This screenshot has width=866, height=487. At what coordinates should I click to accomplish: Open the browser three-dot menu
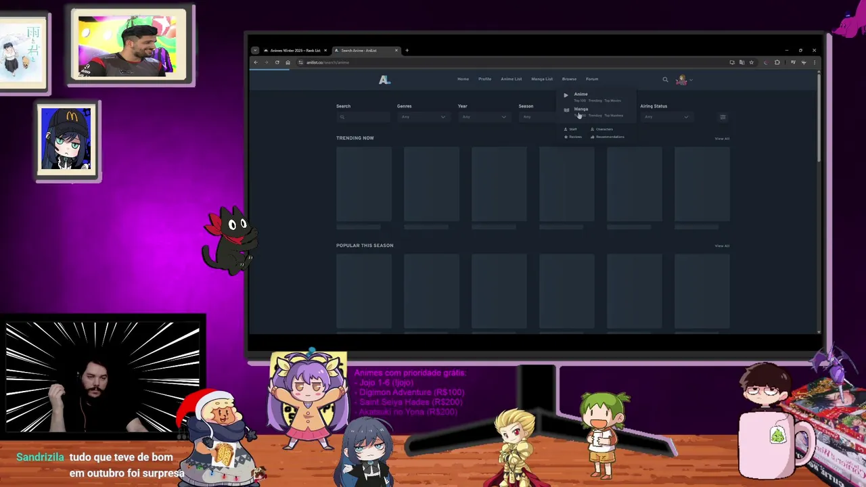tap(815, 62)
